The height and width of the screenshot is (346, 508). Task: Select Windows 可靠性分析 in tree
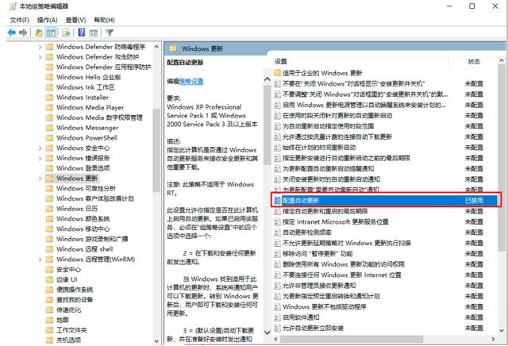[86, 188]
